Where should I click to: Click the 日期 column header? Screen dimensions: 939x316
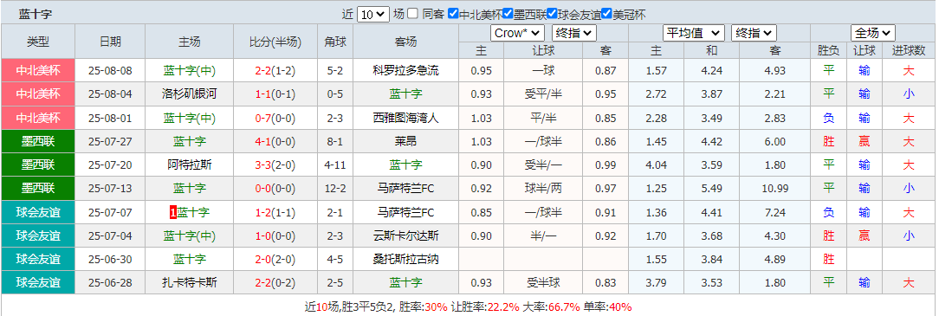click(x=110, y=42)
